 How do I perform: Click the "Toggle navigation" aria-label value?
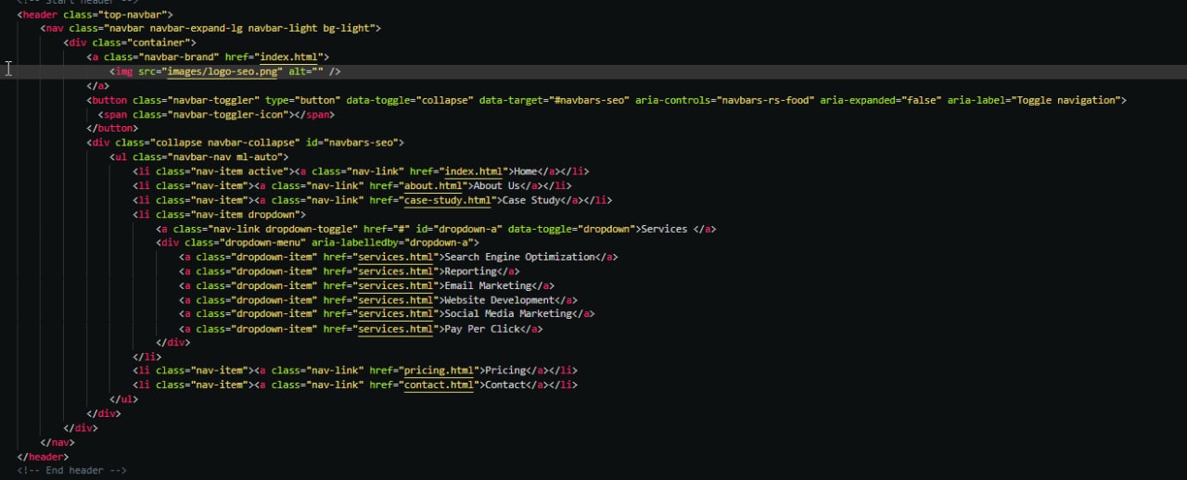pos(1066,100)
